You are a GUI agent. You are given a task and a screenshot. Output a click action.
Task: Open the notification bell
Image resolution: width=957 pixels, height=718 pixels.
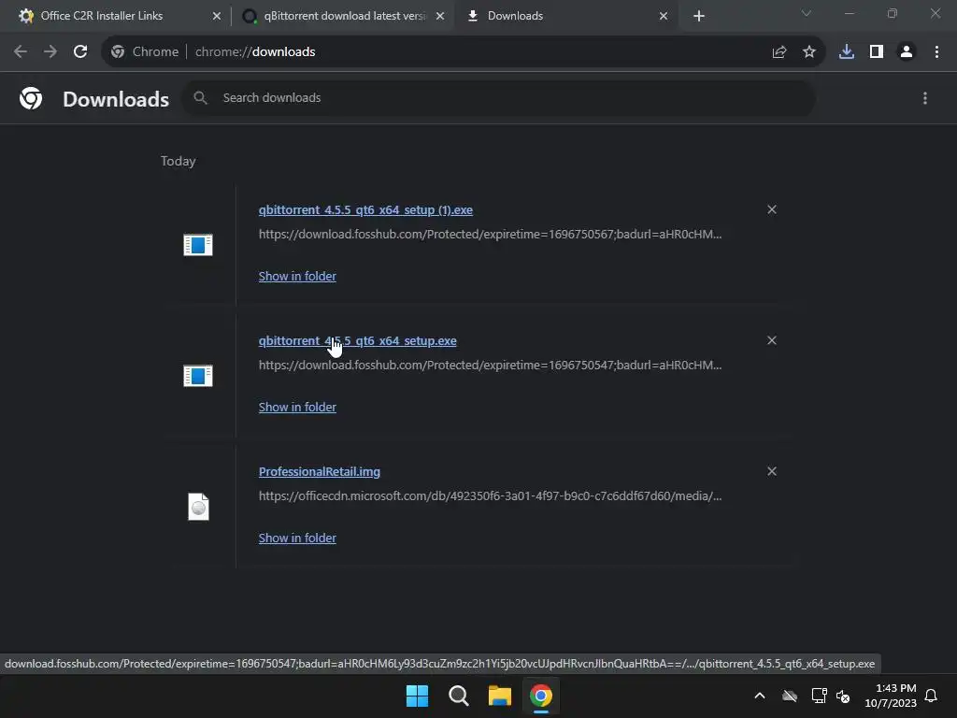(x=932, y=696)
